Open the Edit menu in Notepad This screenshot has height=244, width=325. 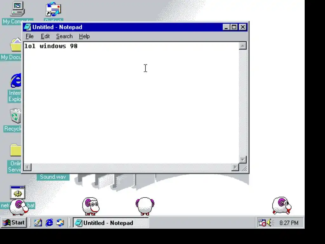(45, 36)
